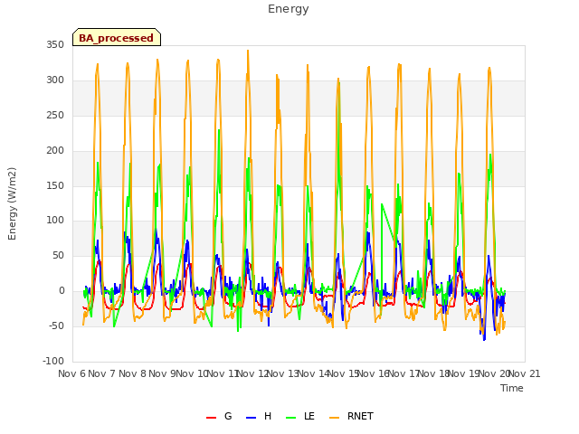
Task: Click the red G legend swatch
Action: point(211,418)
